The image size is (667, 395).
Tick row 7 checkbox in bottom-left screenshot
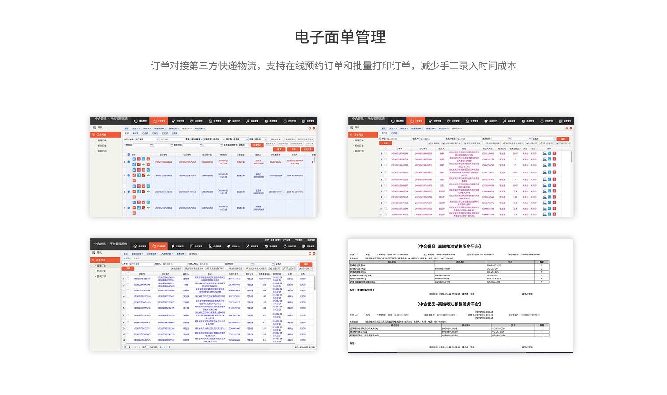(x=128, y=315)
